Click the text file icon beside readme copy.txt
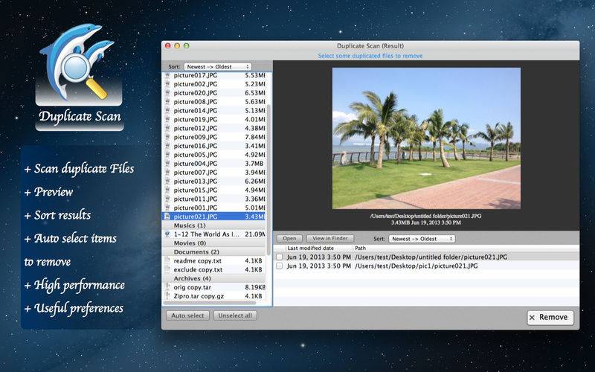 [168, 261]
